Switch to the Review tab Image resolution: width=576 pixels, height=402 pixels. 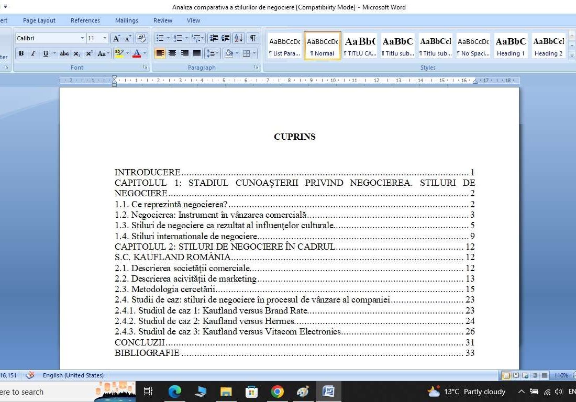click(162, 20)
